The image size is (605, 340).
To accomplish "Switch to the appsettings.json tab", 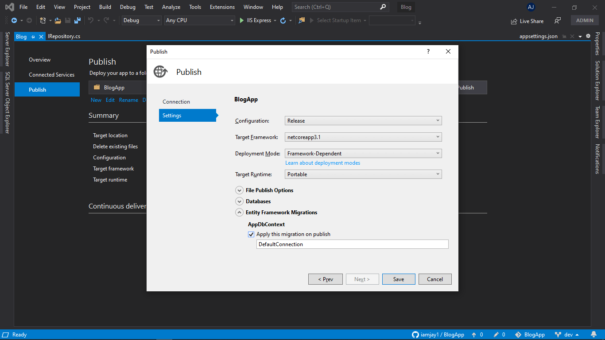I will (538, 37).
